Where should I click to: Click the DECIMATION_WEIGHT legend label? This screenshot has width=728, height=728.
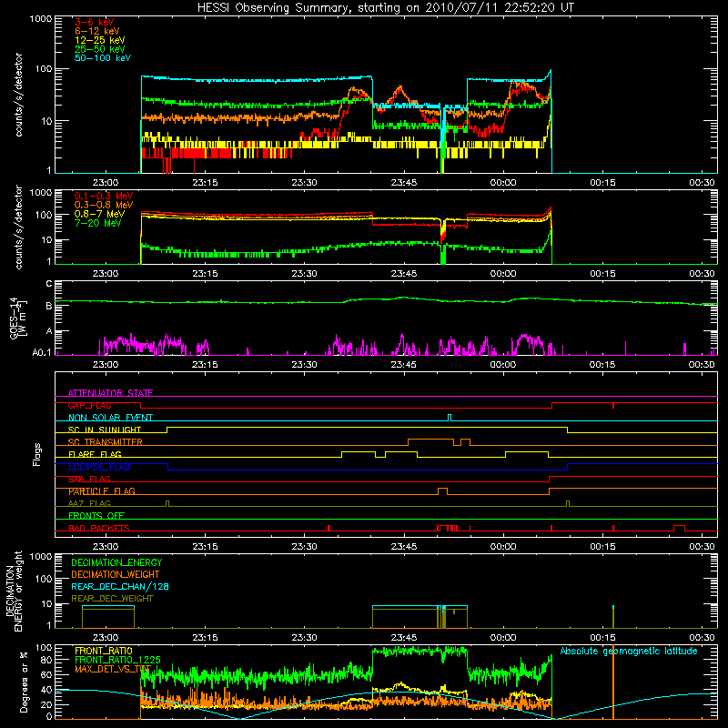pos(116,574)
